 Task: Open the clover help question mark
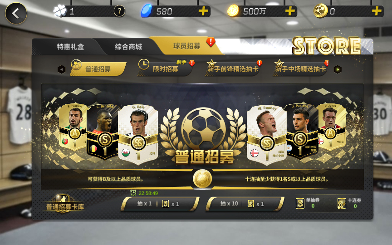click(119, 11)
